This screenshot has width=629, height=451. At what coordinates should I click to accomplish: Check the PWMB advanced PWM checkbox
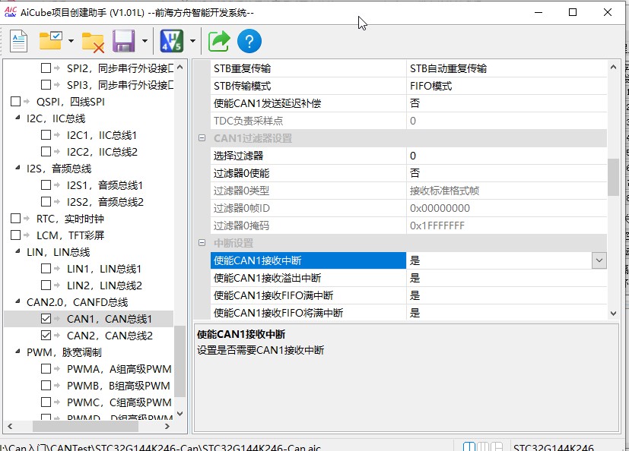(x=46, y=386)
